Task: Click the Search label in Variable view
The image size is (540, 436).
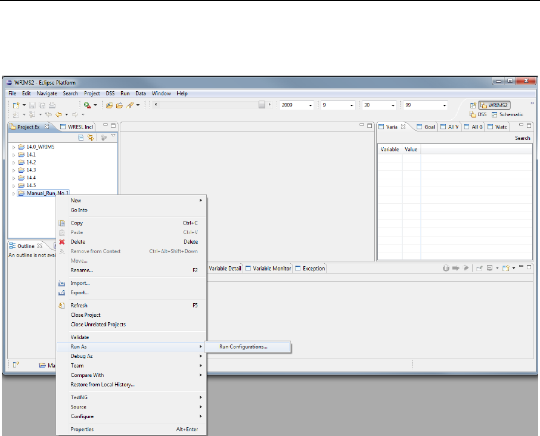Action: pyautogui.click(x=523, y=138)
